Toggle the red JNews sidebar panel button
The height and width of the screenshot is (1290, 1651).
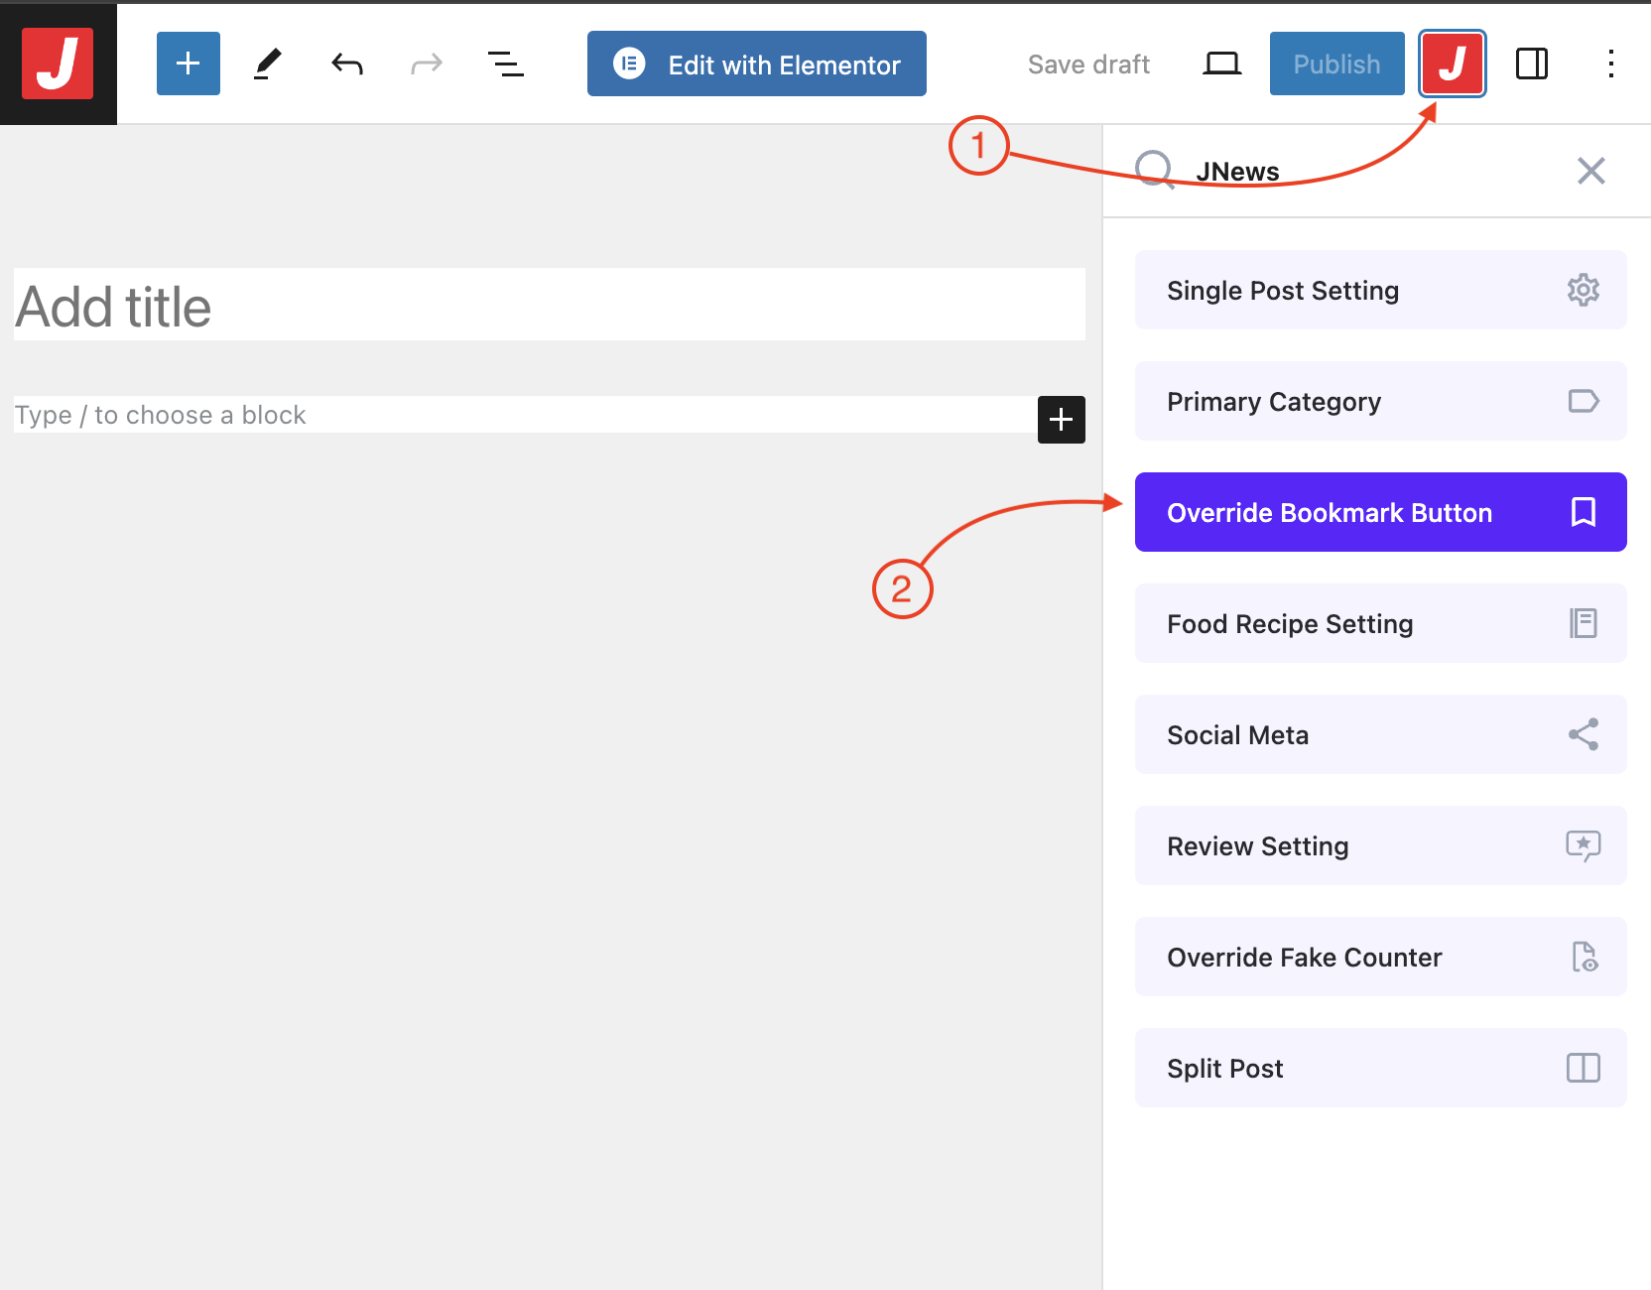click(x=1452, y=64)
